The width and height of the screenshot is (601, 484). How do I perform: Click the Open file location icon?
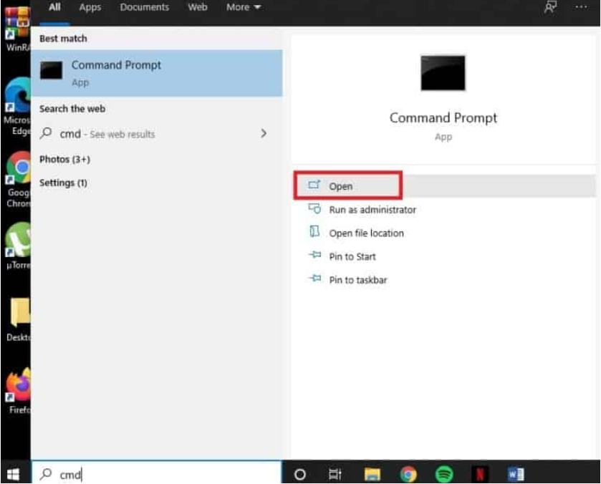[314, 232]
